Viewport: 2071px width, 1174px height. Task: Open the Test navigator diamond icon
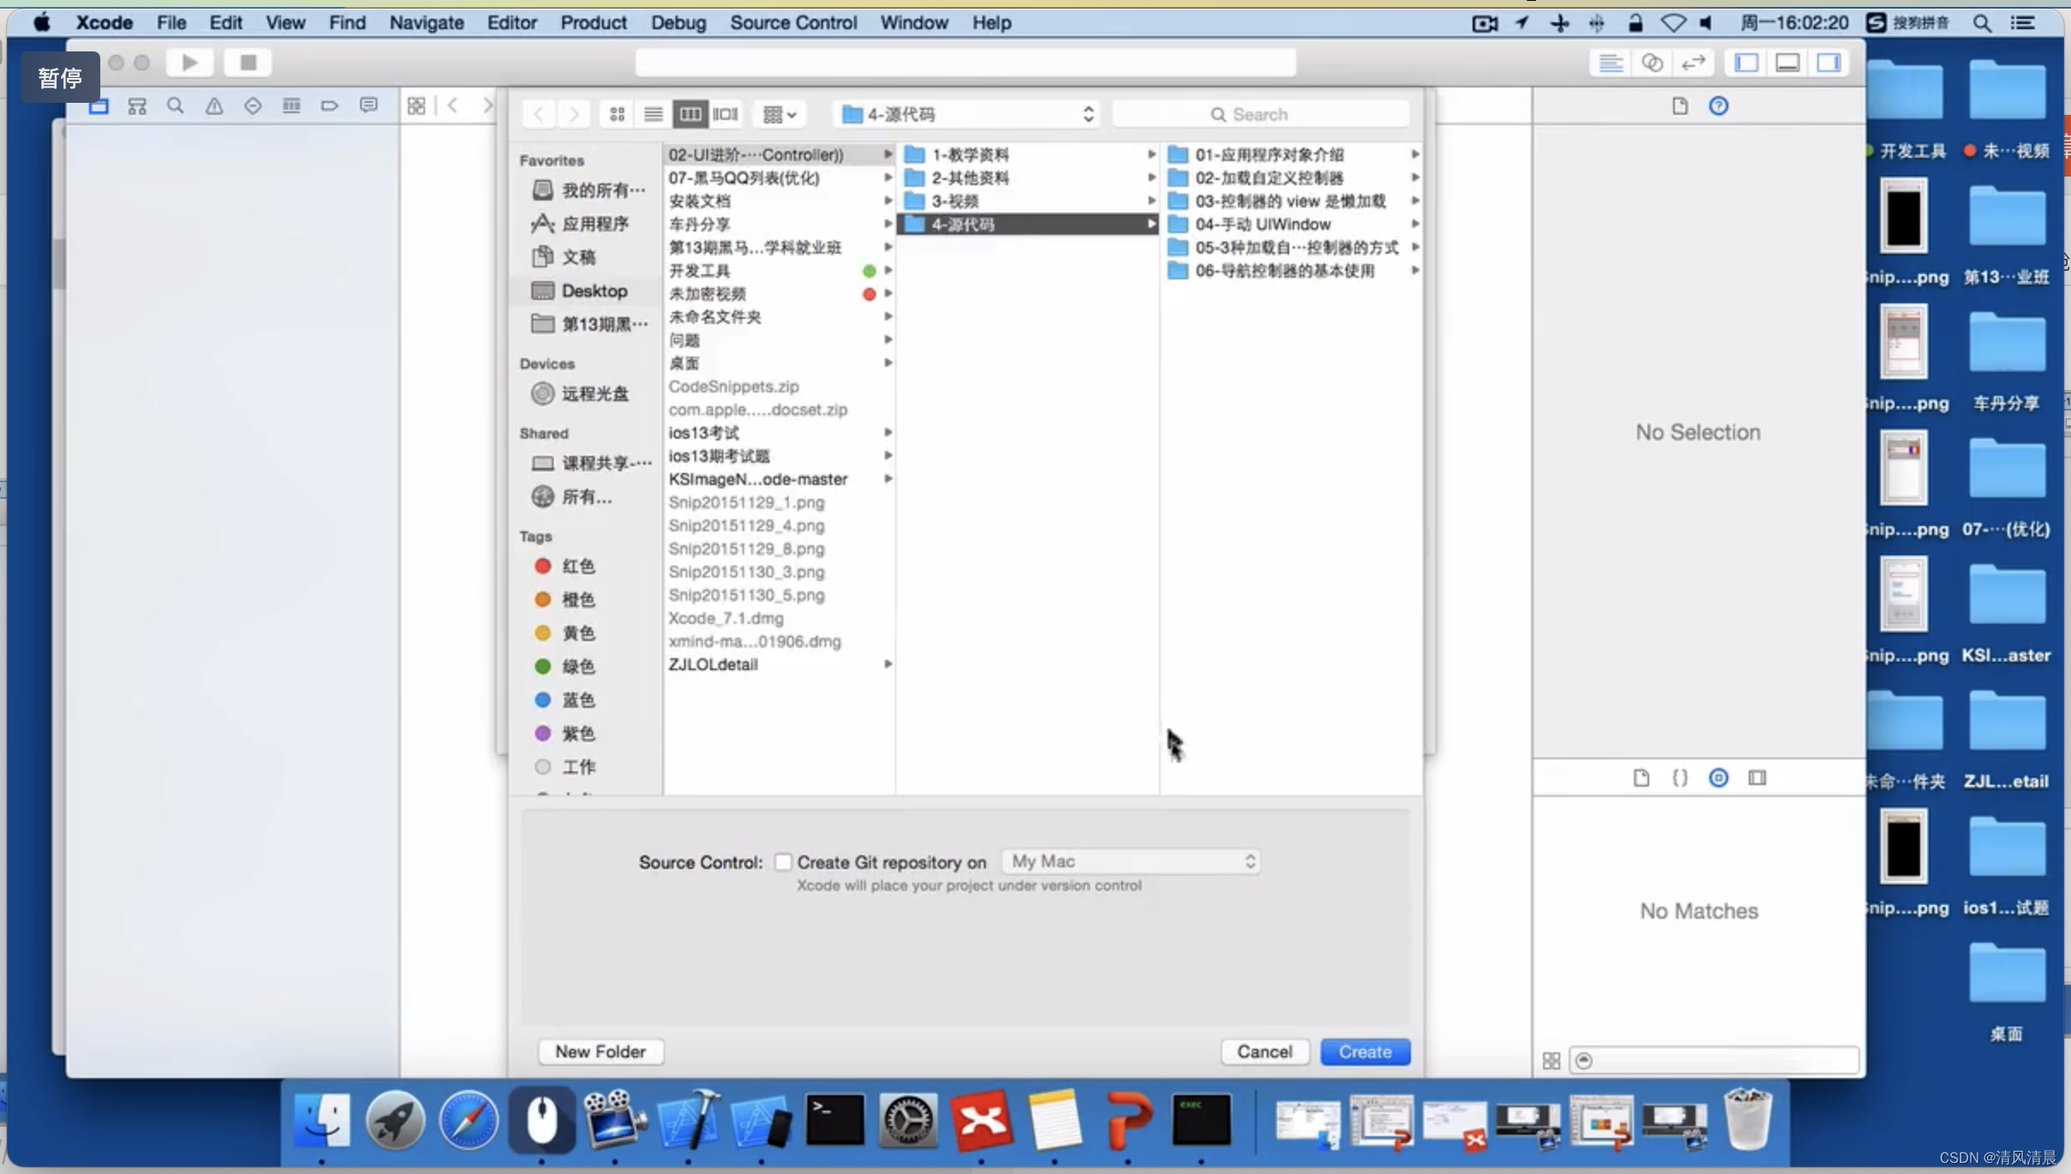253,106
